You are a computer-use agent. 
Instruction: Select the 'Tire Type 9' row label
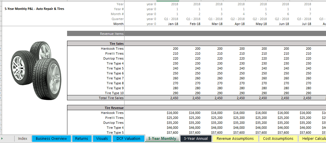[115, 88]
